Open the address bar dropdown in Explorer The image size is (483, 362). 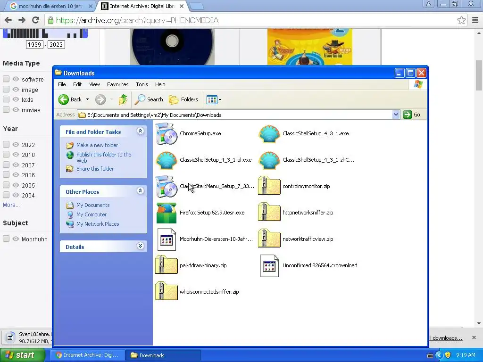click(396, 115)
